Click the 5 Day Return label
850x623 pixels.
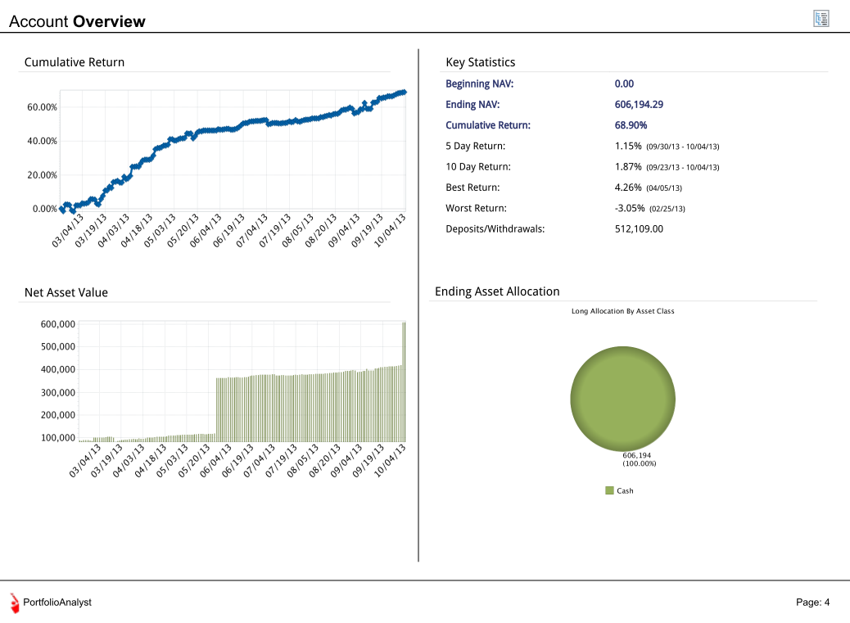(476, 146)
